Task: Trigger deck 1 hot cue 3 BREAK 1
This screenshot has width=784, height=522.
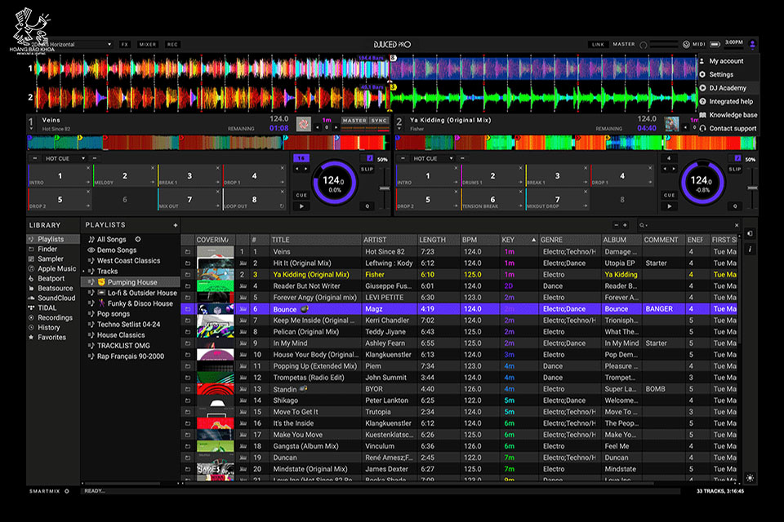Action: (189, 176)
